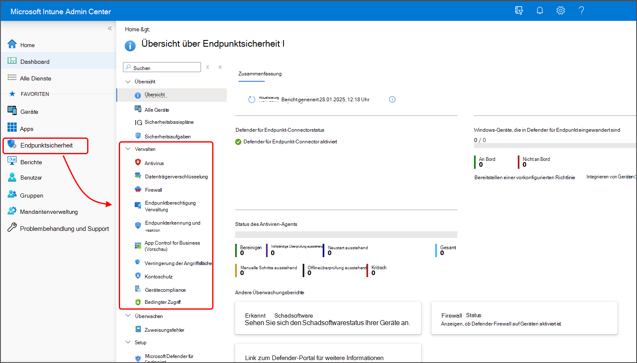This screenshot has height=363, width=637.
Task: Click the Geräte devices icon
Action: pyautogui.click(x=12, y=111)
